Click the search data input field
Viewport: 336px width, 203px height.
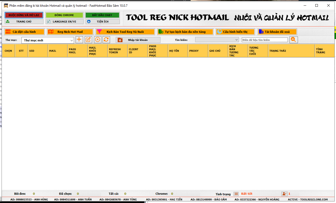[265, 40]
